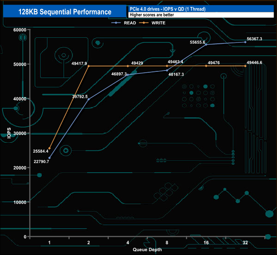Click the x-axis label 2

[89, 243]
